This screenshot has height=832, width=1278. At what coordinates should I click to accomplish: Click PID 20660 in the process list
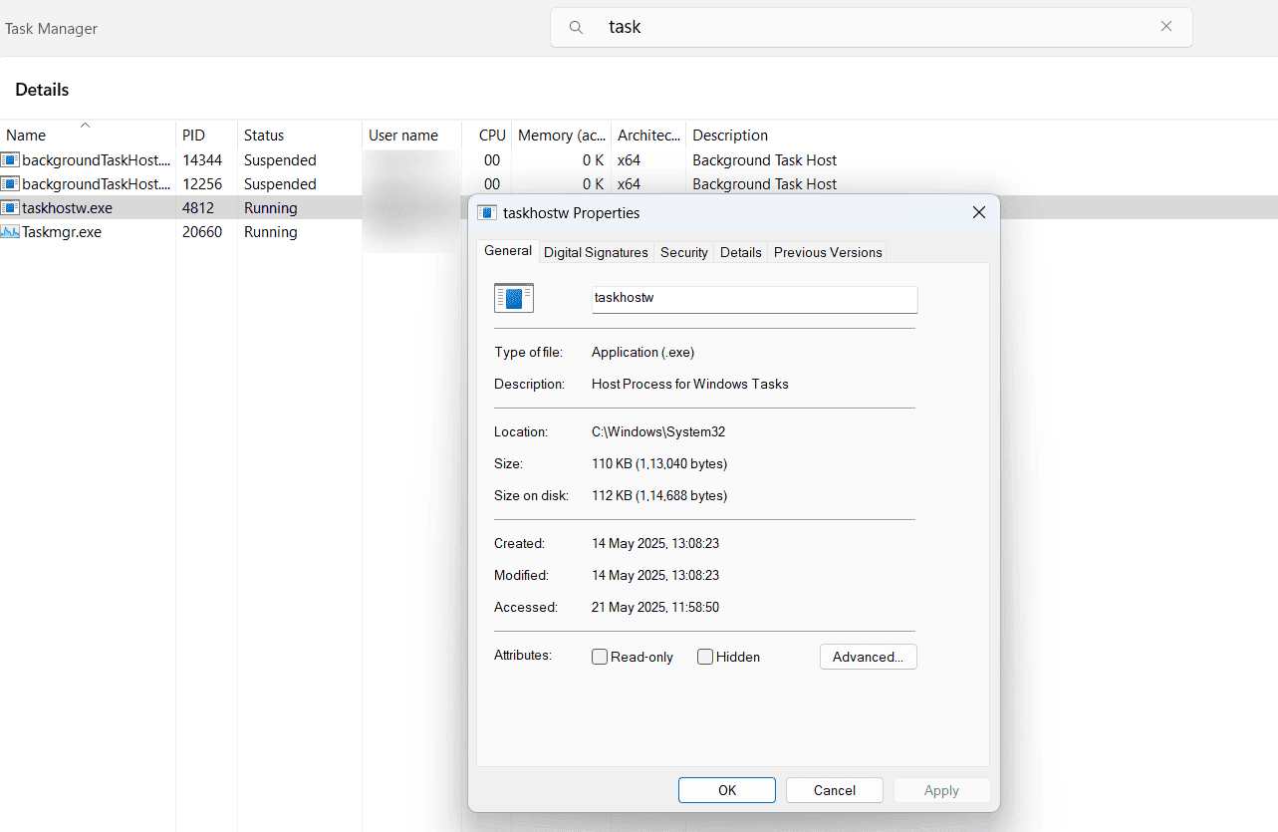coord(202,232)
